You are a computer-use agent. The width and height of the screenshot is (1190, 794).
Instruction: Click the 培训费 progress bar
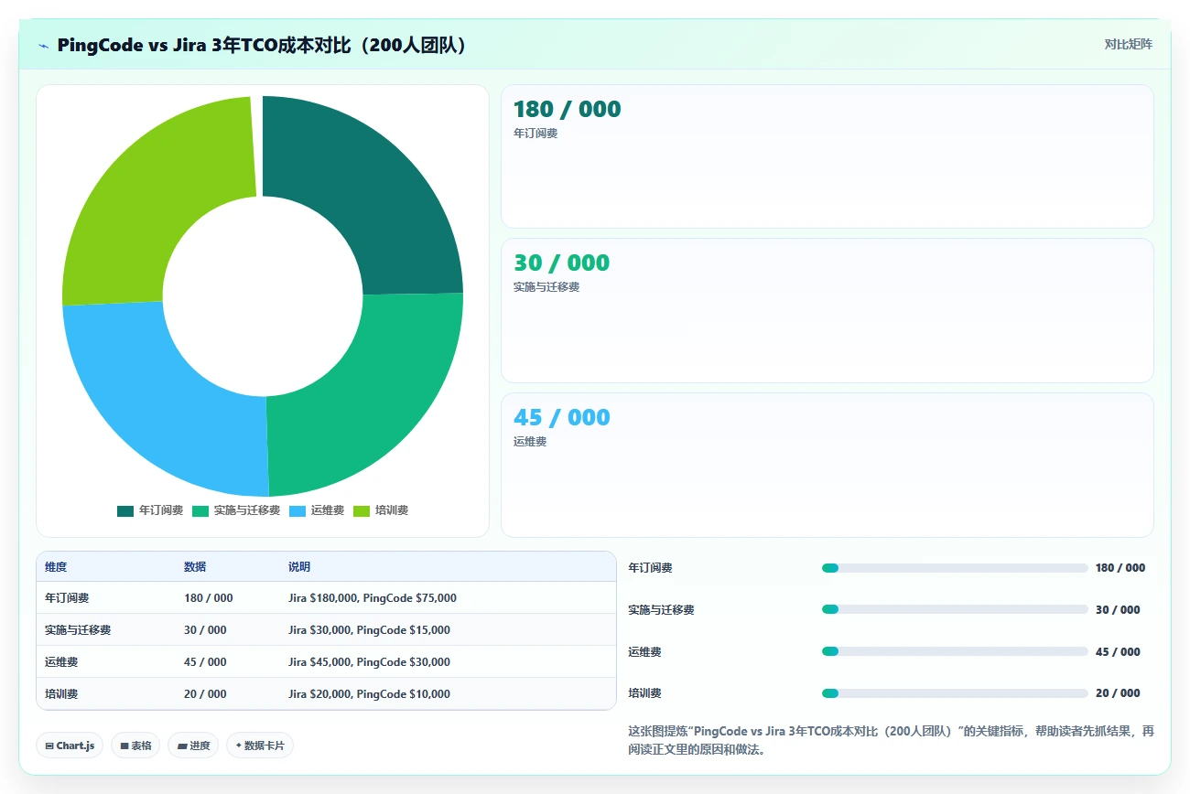(x=955, y=693)
